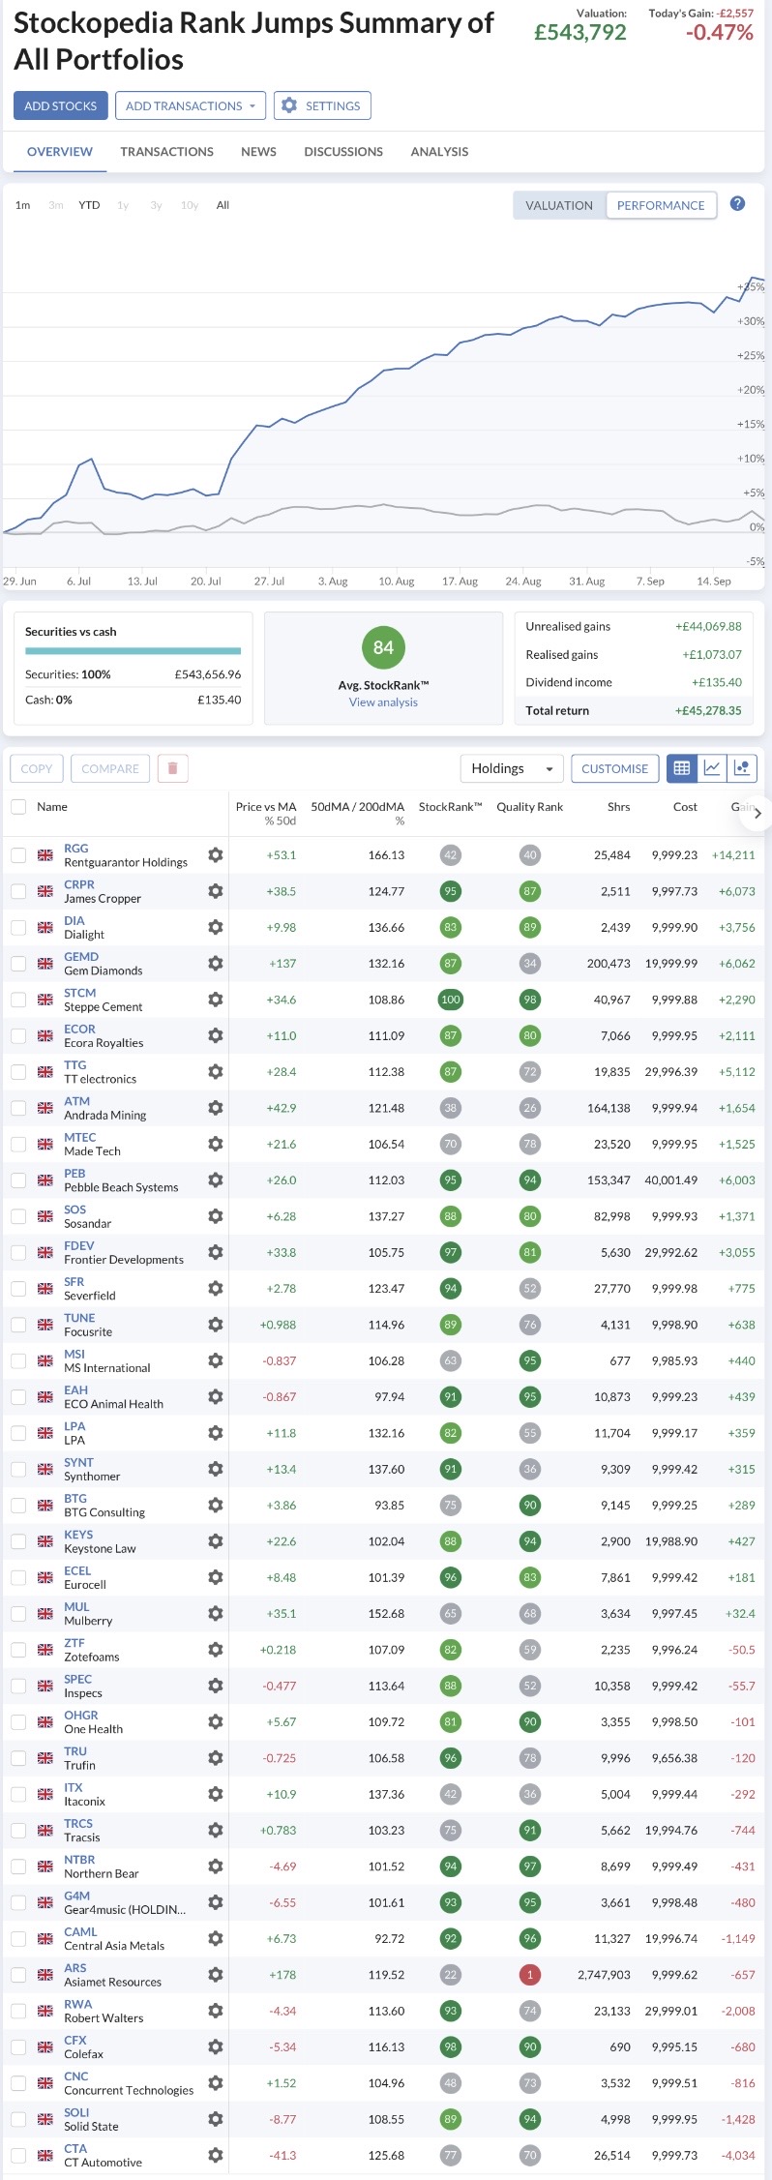
Task: Click the help question mark icon
Action: (737, 204)
